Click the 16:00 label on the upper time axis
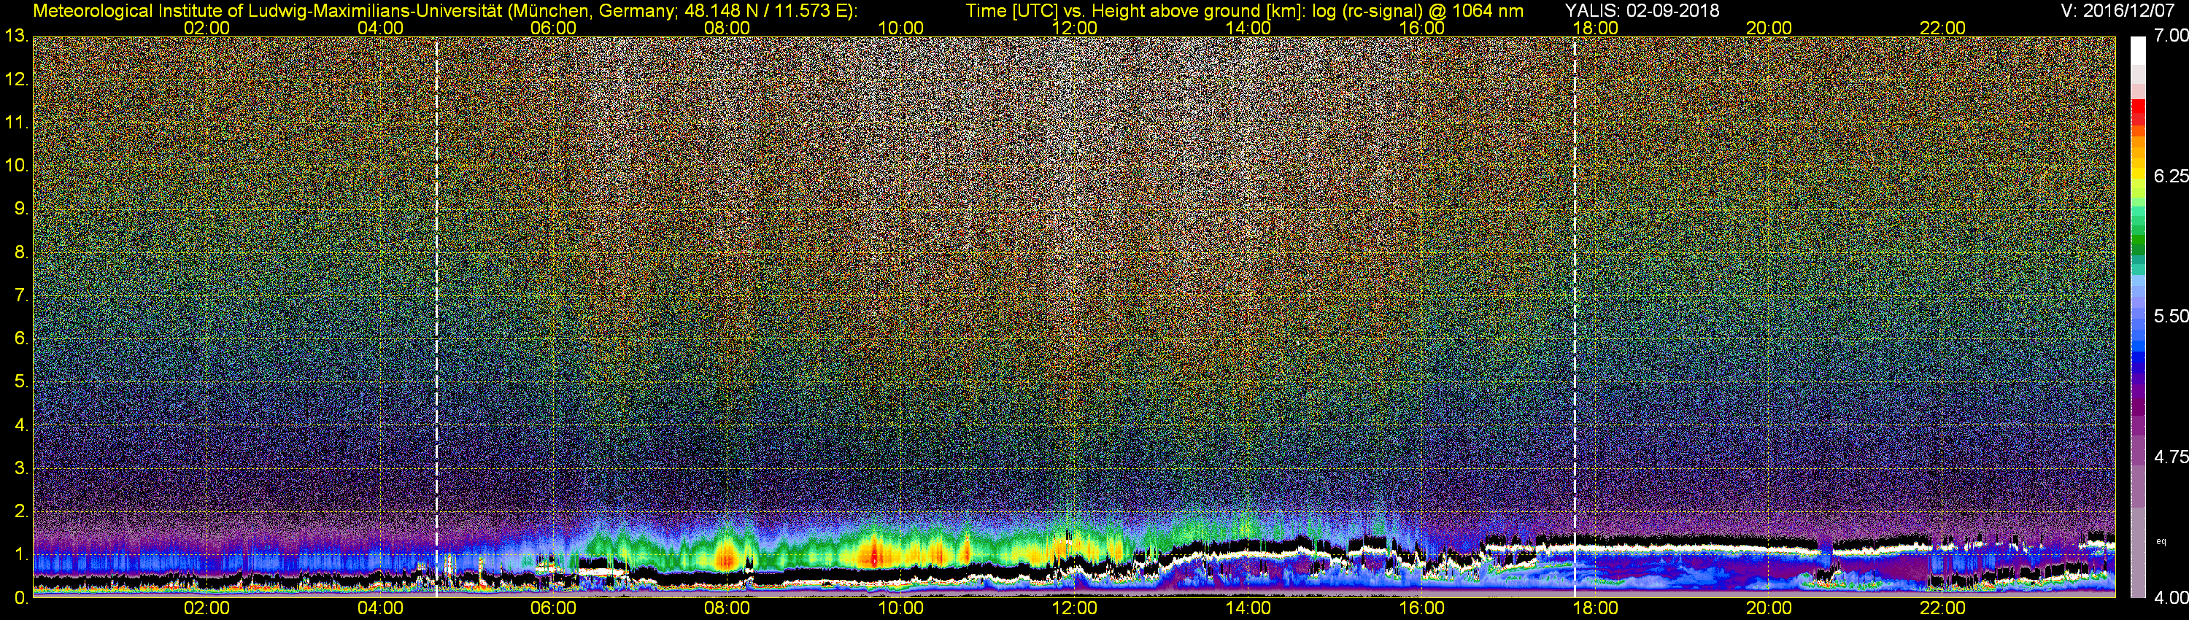2189x620 pixels. click(1421, 28)
